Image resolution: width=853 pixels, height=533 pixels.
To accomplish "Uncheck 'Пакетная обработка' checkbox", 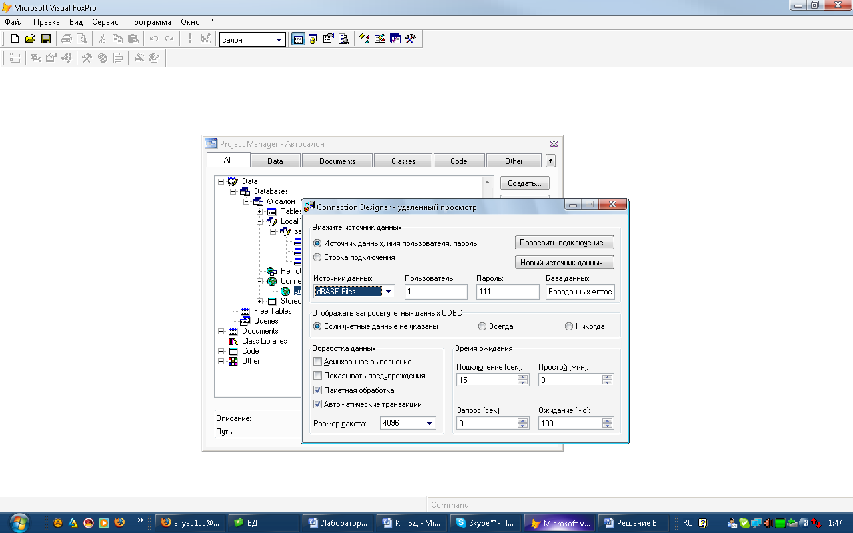I will pos(318,390).
